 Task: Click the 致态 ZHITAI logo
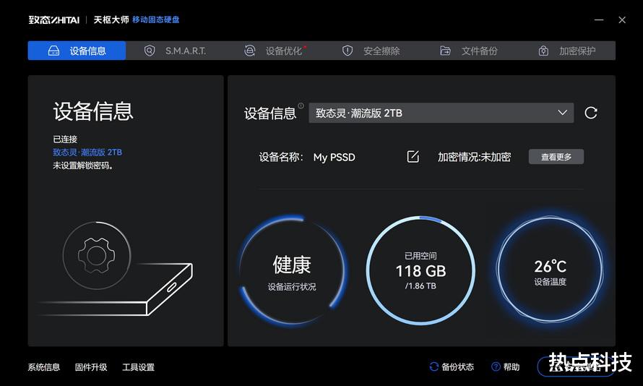[53, 20]
